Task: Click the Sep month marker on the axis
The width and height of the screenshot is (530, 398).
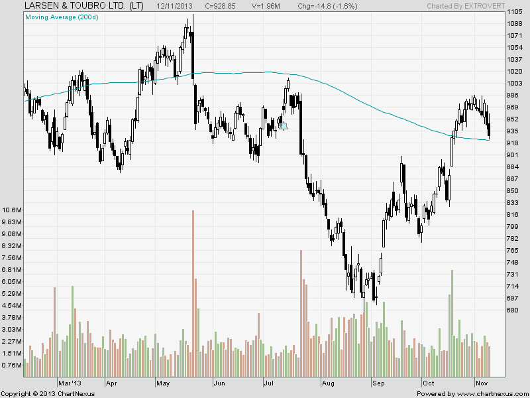Action: [379, 383]
